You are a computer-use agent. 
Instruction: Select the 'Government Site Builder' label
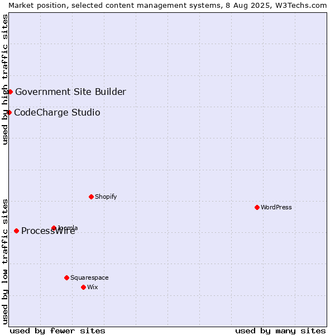71,92
